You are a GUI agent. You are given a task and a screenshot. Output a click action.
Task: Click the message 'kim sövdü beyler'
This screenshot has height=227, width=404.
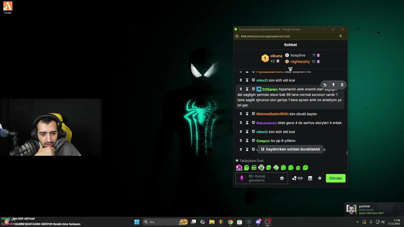[303, 114]
